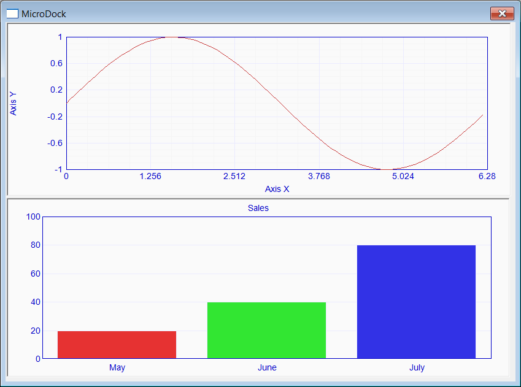Click the 80 label on Sales axis
Image resolution: width=521 pixels, height=387 pixels.
36,245
